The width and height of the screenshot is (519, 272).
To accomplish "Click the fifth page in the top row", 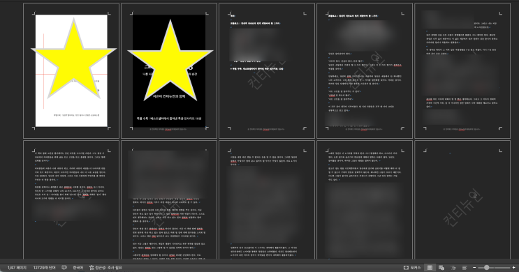I will 462,70.
